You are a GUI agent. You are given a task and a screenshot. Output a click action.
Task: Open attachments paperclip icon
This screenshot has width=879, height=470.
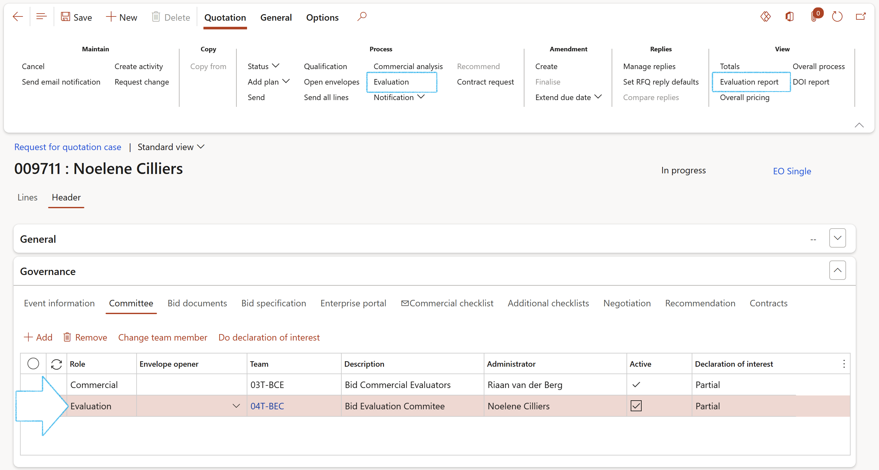click(x=814, y=17)
